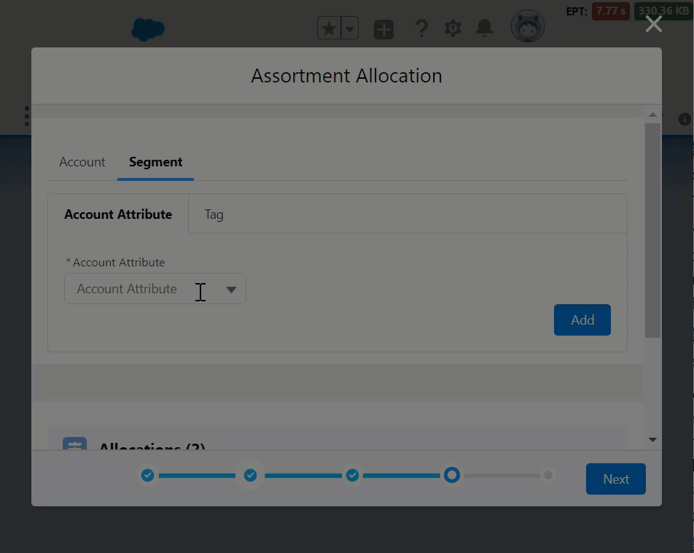The height and width of the screenshot is (553, 694).
Task: Click the user avatar profile icon
Action: pos(527,28)
